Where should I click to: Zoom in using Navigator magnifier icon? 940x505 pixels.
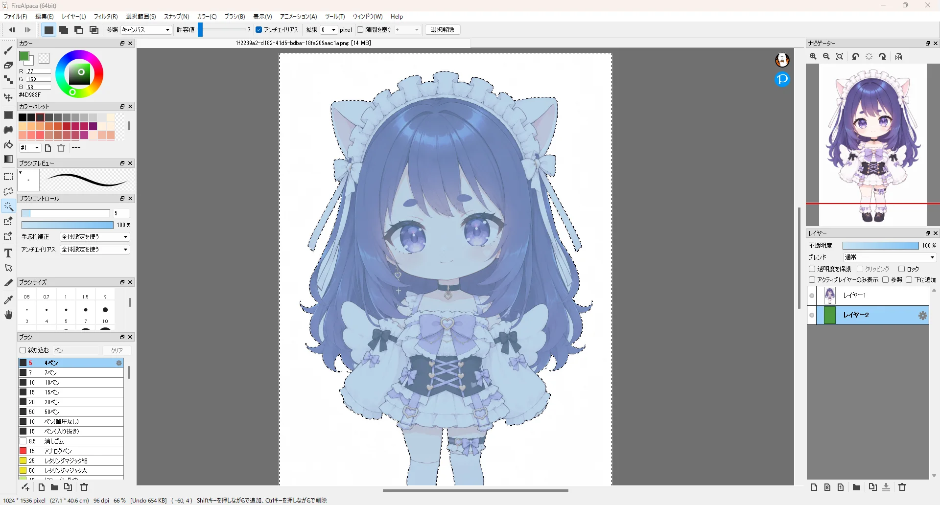point(813,57)
